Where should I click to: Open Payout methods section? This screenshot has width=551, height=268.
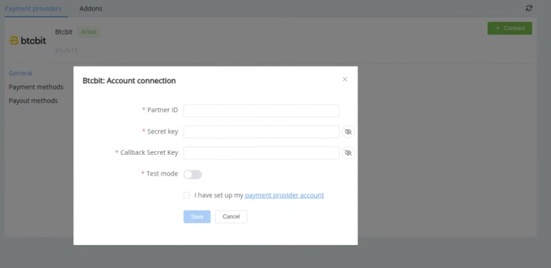pyautogui.click(x=33, y=101)
